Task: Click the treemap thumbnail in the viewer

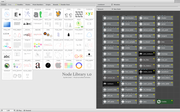Action: [69, 65]
